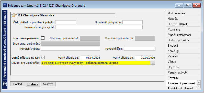204x93 pixels.
Task: Open the Studenti section
Action: point(183,46)
